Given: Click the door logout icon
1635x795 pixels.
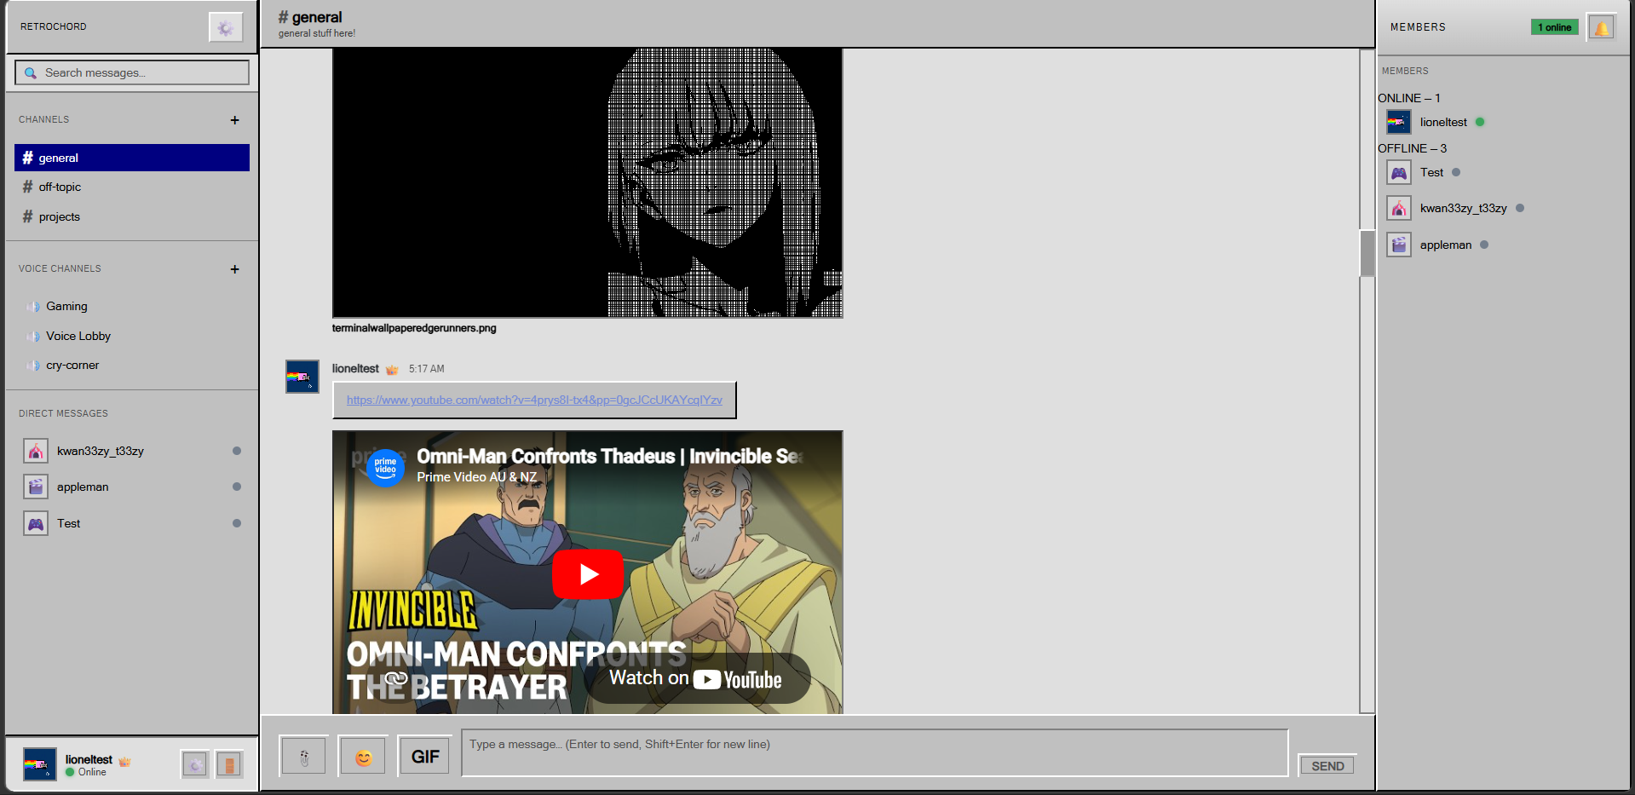Looking at the screenshot, I should click(x=229, y=764).
